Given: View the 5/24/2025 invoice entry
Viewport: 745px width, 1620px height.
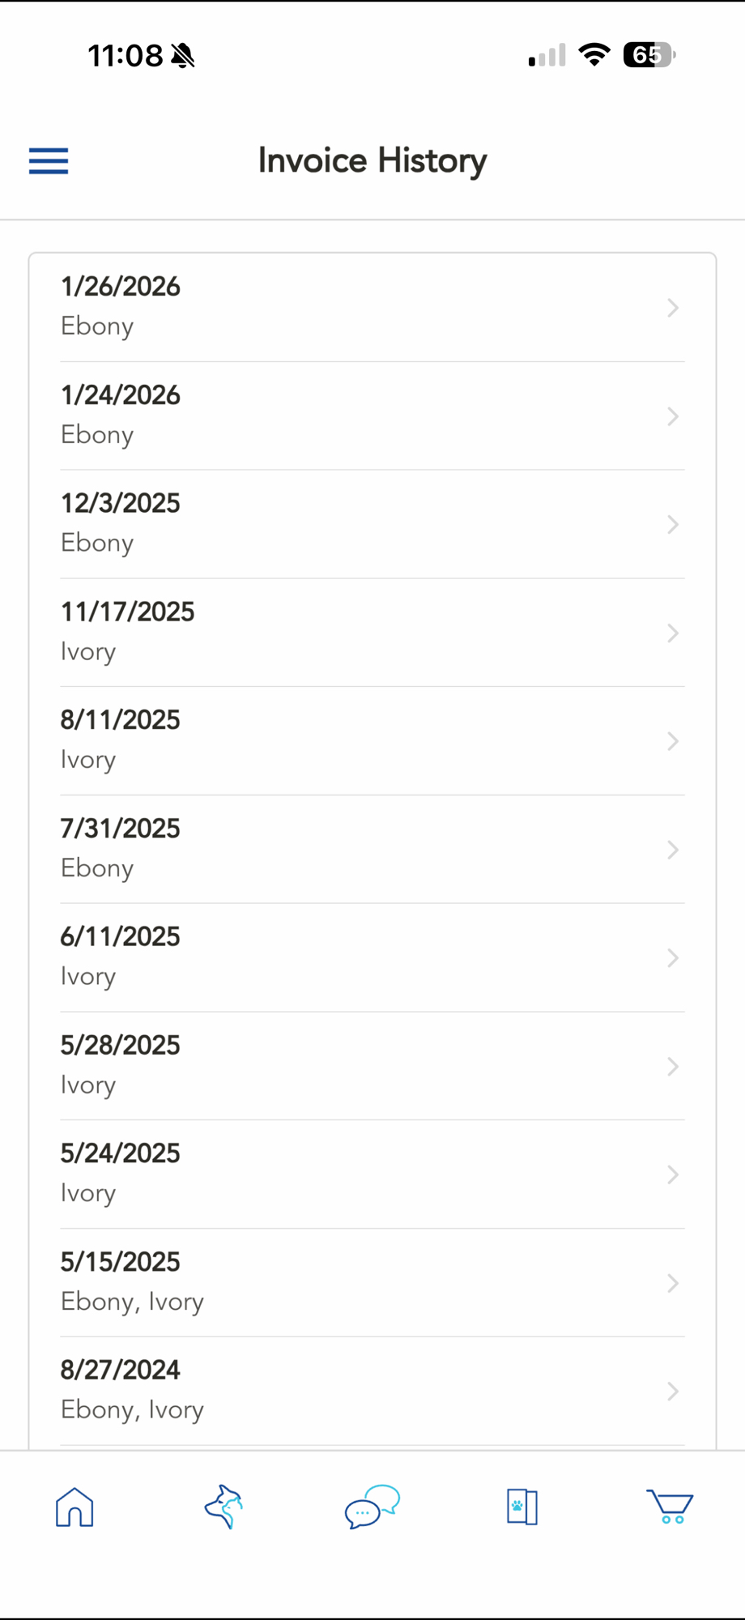Looking at the screenshot, I should (372, 1174).
